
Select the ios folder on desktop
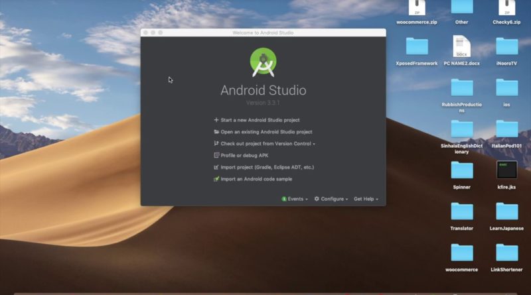(x=506, y=93)
